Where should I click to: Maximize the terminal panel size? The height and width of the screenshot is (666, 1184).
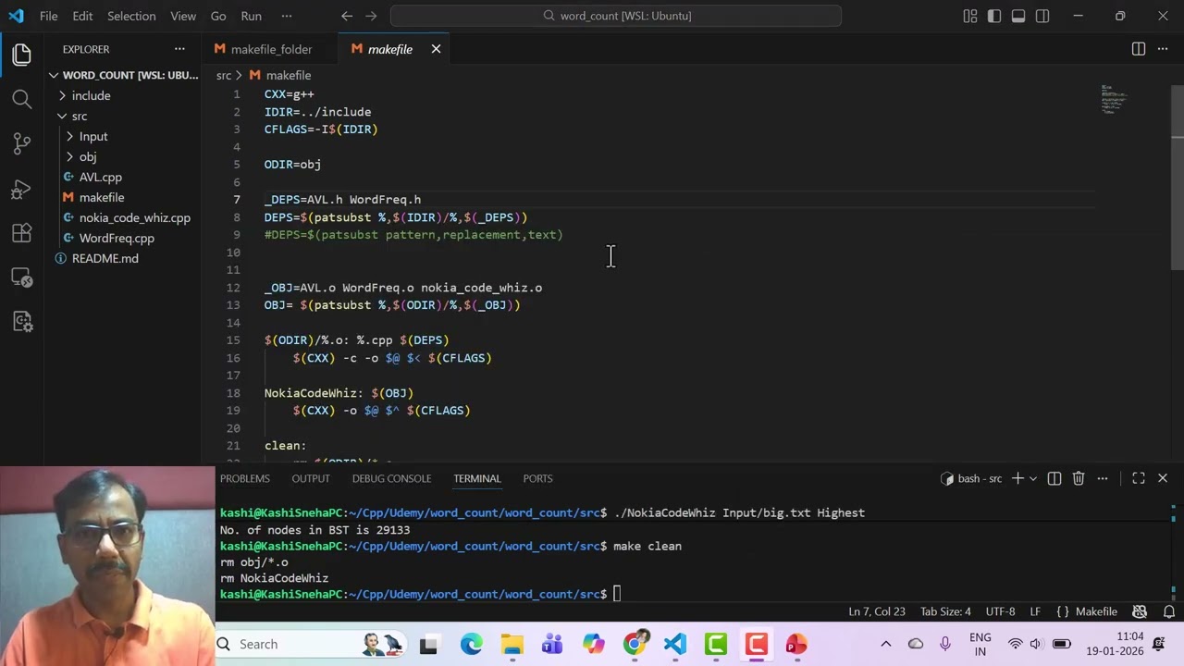click(x=1139, y=478)
